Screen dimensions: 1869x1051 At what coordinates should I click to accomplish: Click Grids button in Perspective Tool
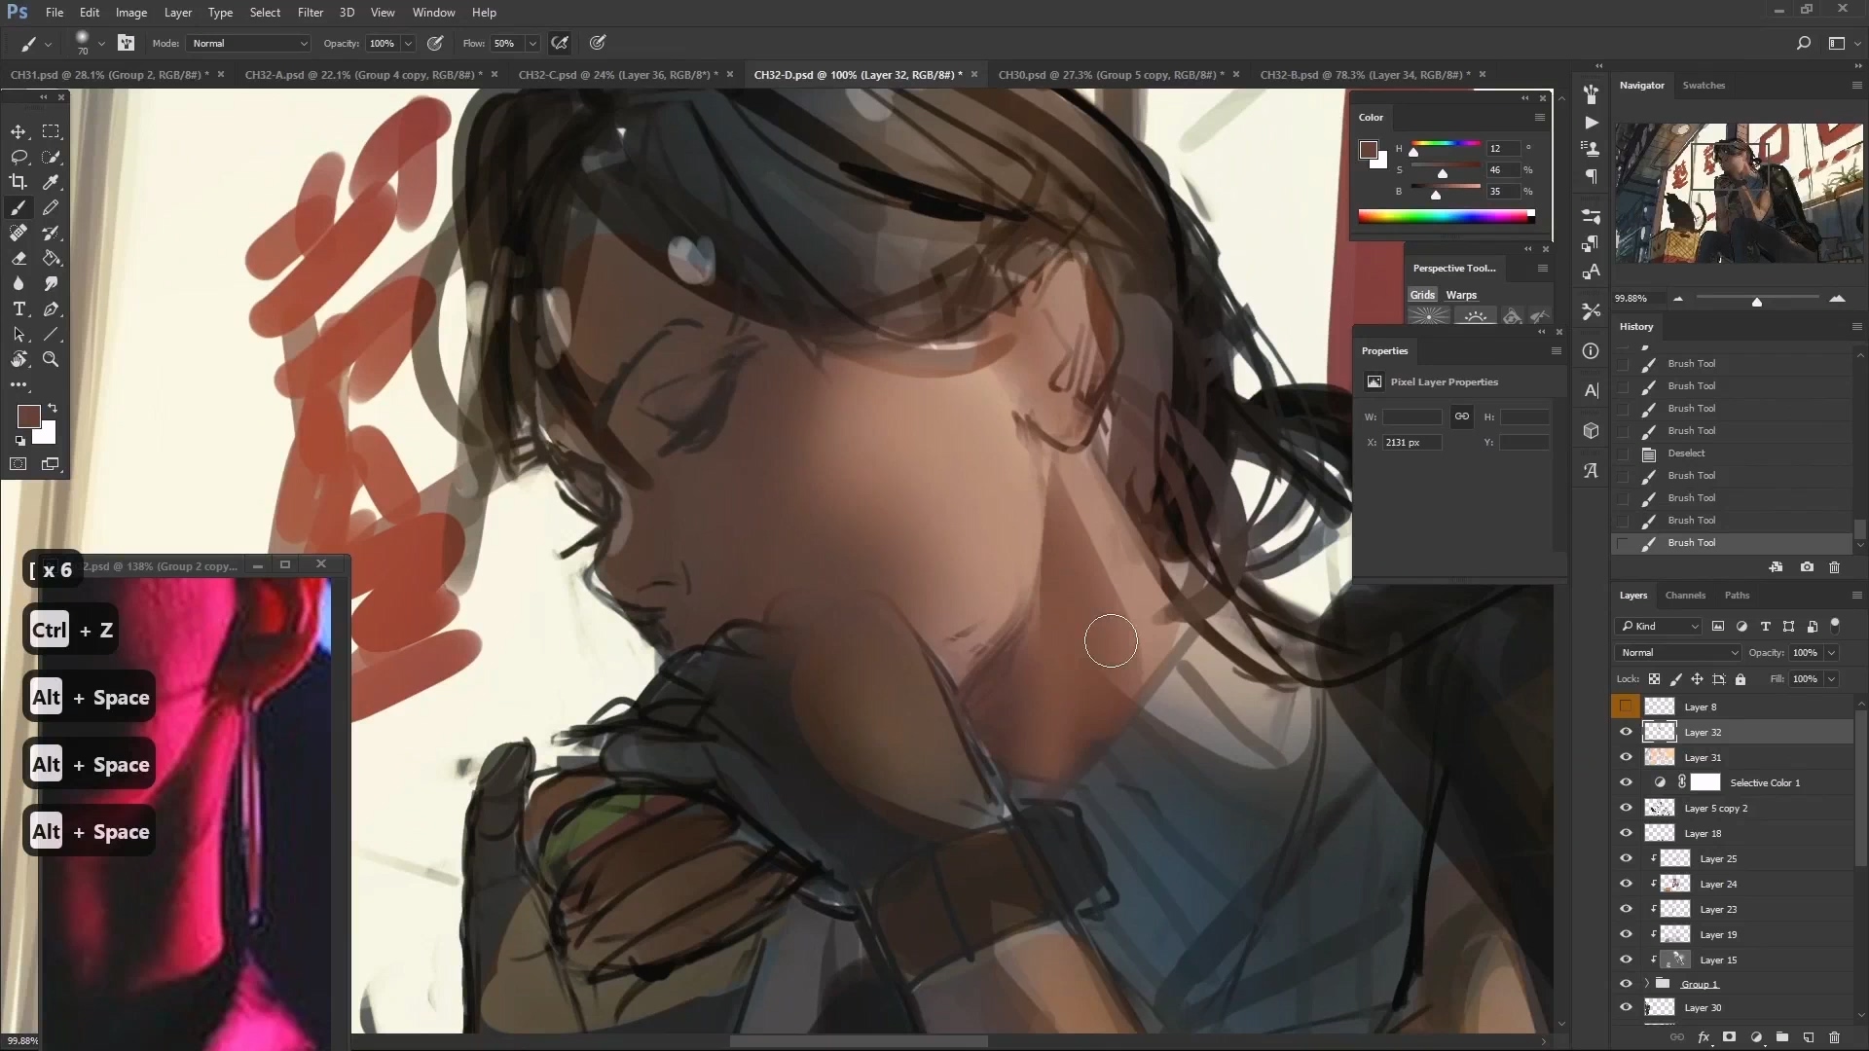1422,295
